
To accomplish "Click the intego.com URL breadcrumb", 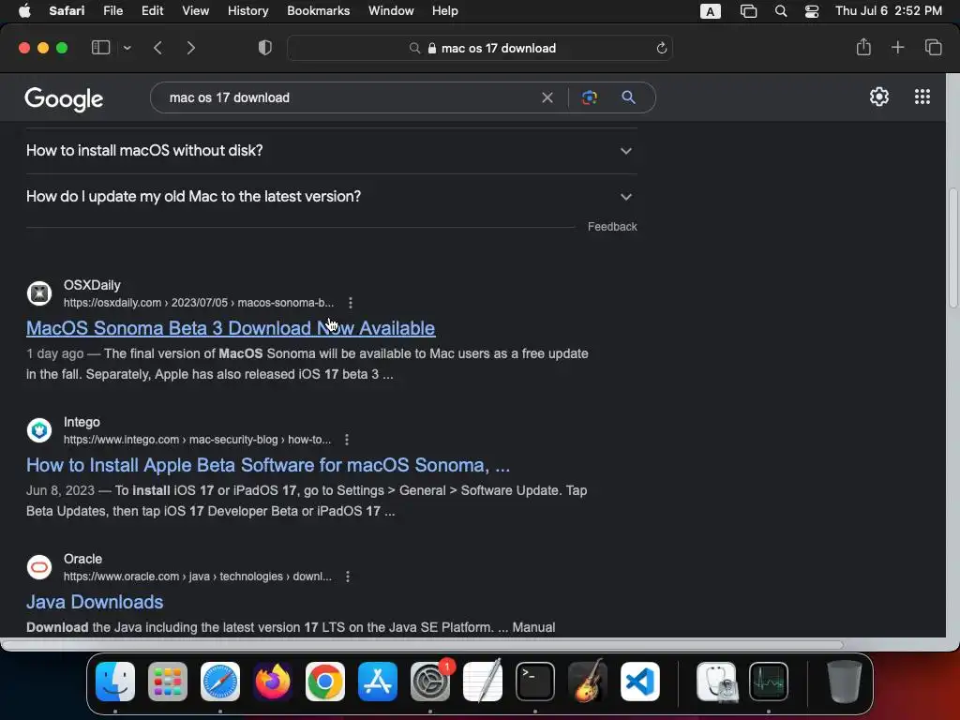I will point(197,440).
